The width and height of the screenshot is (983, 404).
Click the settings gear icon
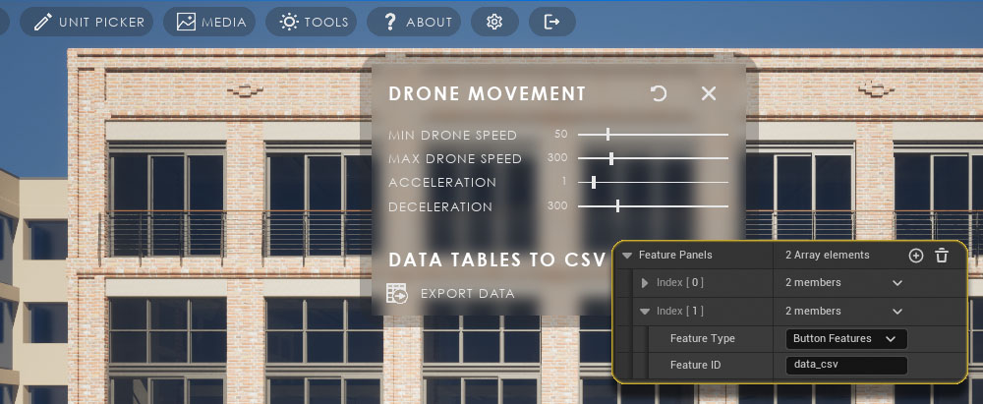pos(494,22)
